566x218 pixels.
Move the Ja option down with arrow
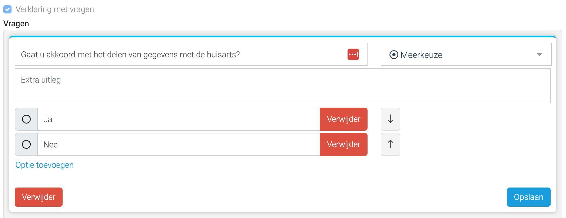(390, 119)
